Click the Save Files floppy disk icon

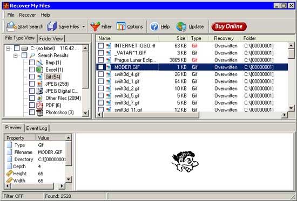[52, 26]
